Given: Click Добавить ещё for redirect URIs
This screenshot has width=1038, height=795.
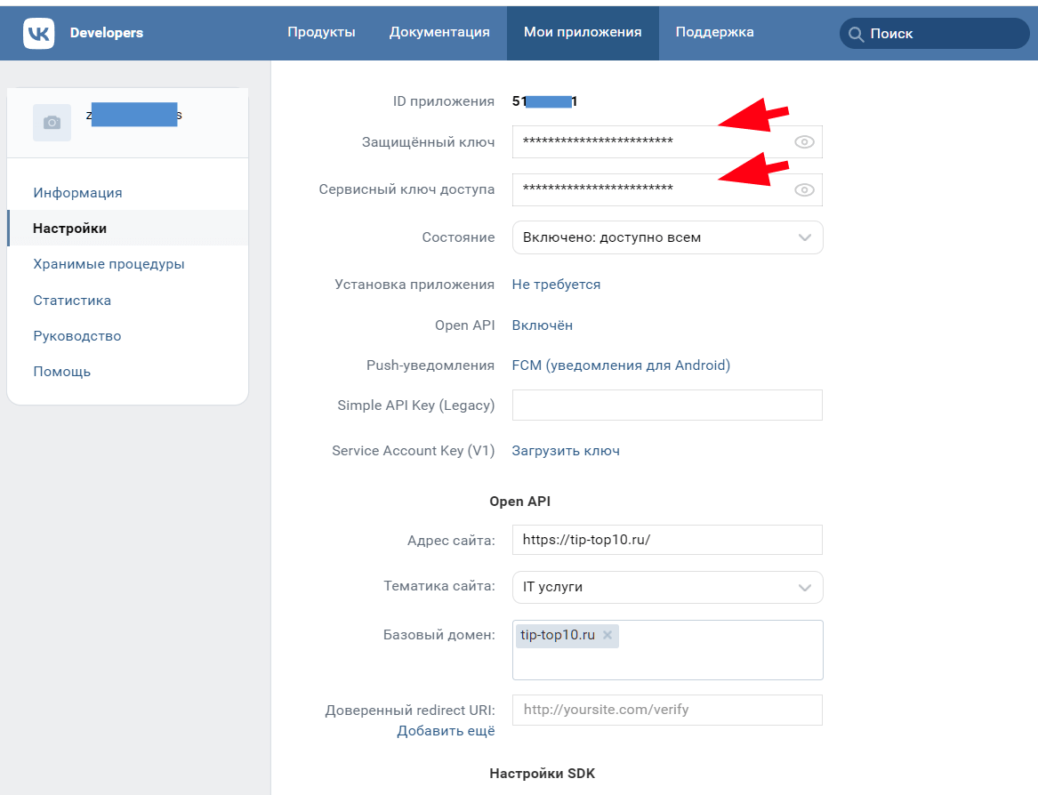Looking at the screenshot, I should [446, 729].
